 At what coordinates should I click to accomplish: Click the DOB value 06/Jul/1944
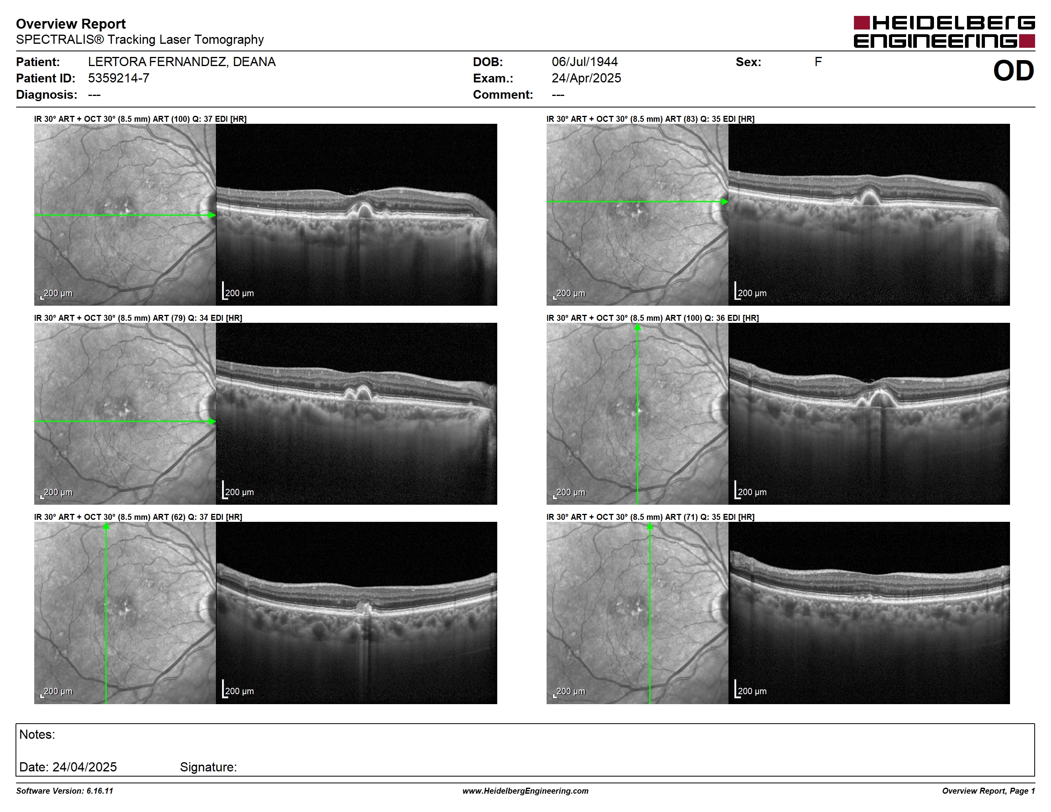584,62
